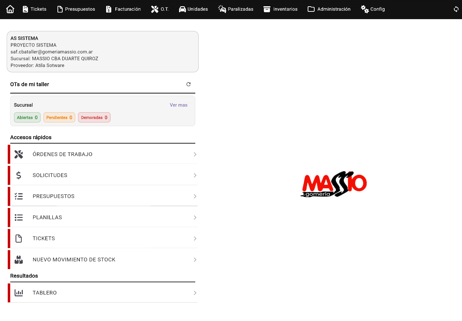The height and width of the screenshot is (321, 462).
Task: Open the TABLERO results row
Action: pyautogui.click(x=103, y=293)
